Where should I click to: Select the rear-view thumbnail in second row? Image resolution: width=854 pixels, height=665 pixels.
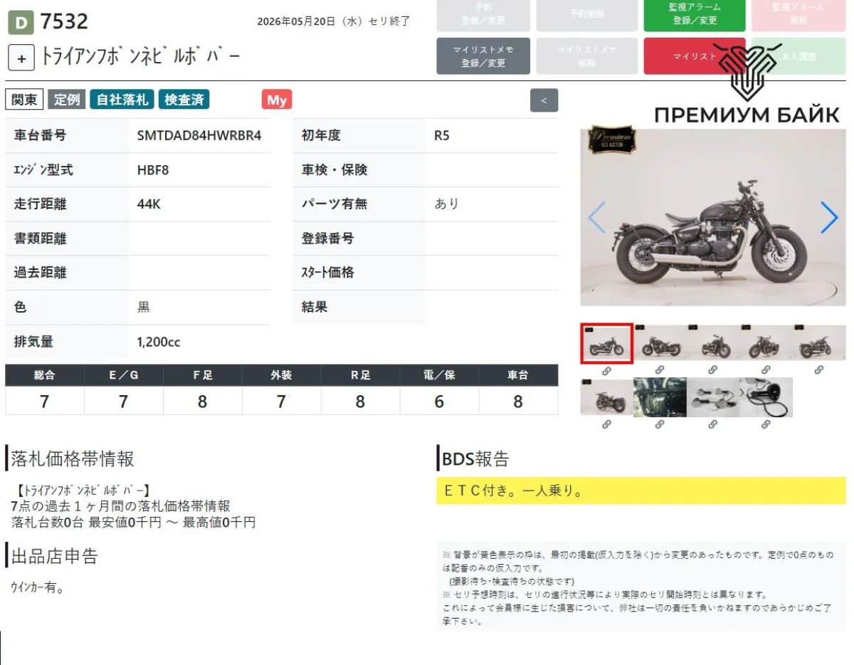pos(606,397)
